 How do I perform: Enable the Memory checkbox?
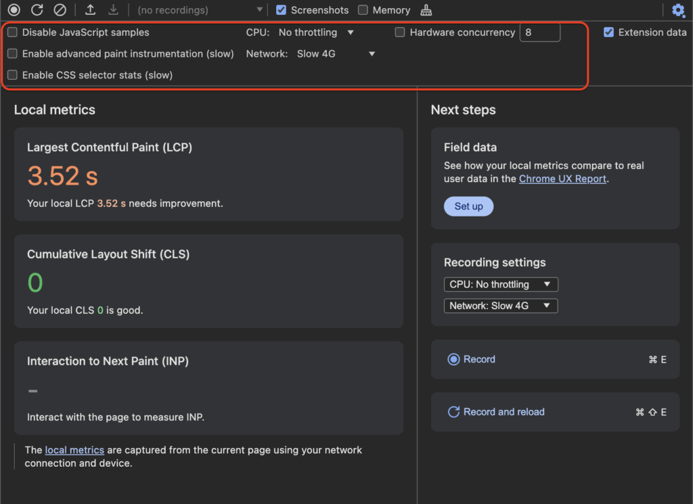363,10
